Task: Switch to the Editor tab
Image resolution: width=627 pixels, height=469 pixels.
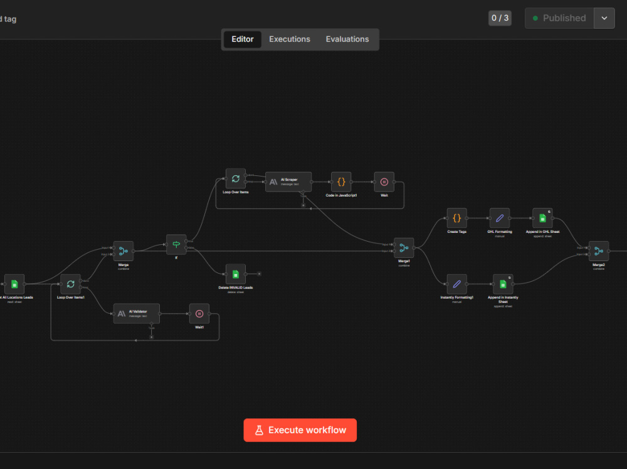Action: point(242,39)
